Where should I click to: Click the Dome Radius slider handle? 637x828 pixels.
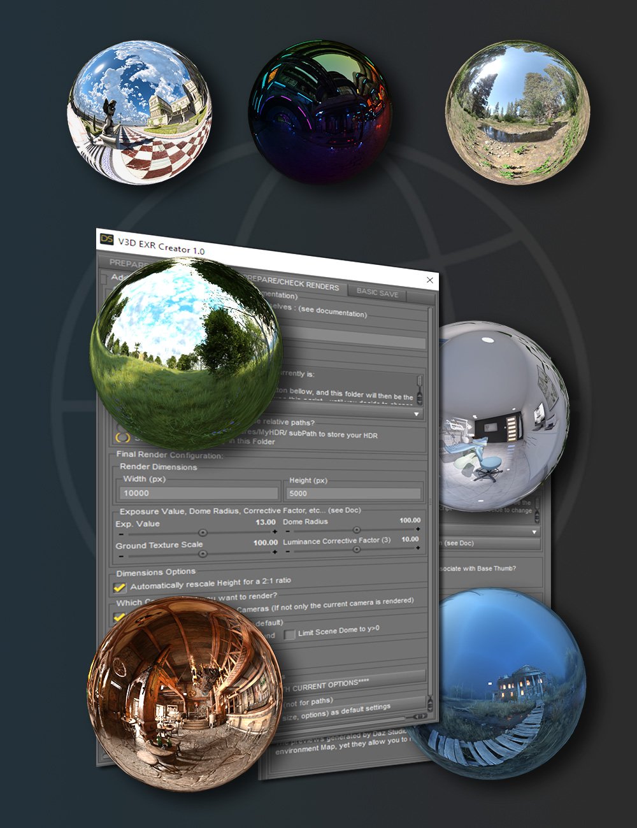click(357, 530)
